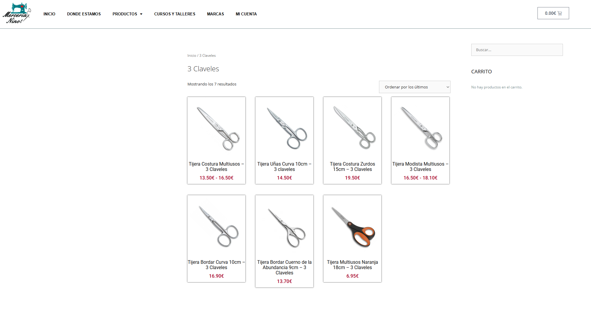Click the Tijera Multiusos Naranja 18cm title link
The image size is (591, 317).
[x=352, y=265]
